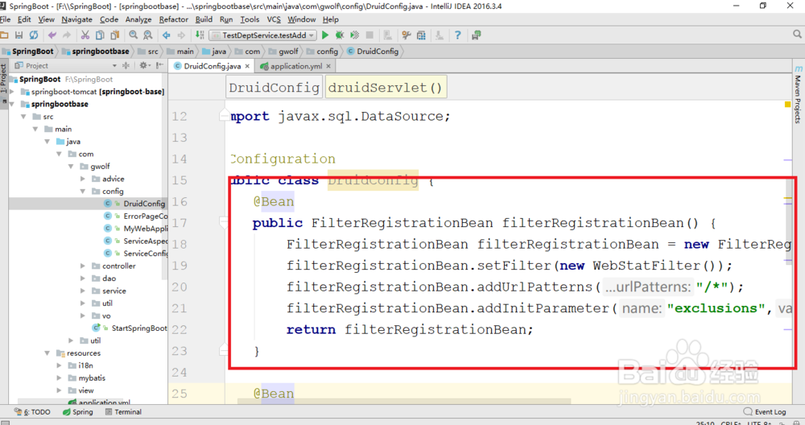Select the resources folder in tree
This screenshot has width=805, height=425.
[x=83, y=353]
